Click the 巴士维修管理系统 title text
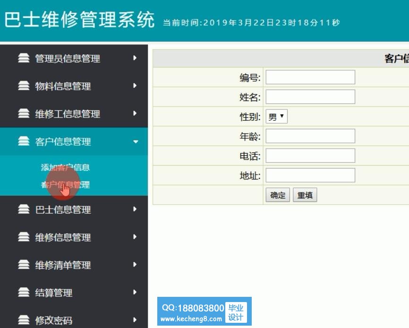This screenshot has width=409, height=328. [x=79, y=19]
